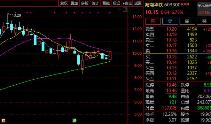211x124 pixels.
Task: Toggle the side panel layout icon
Action: [125, 10]
